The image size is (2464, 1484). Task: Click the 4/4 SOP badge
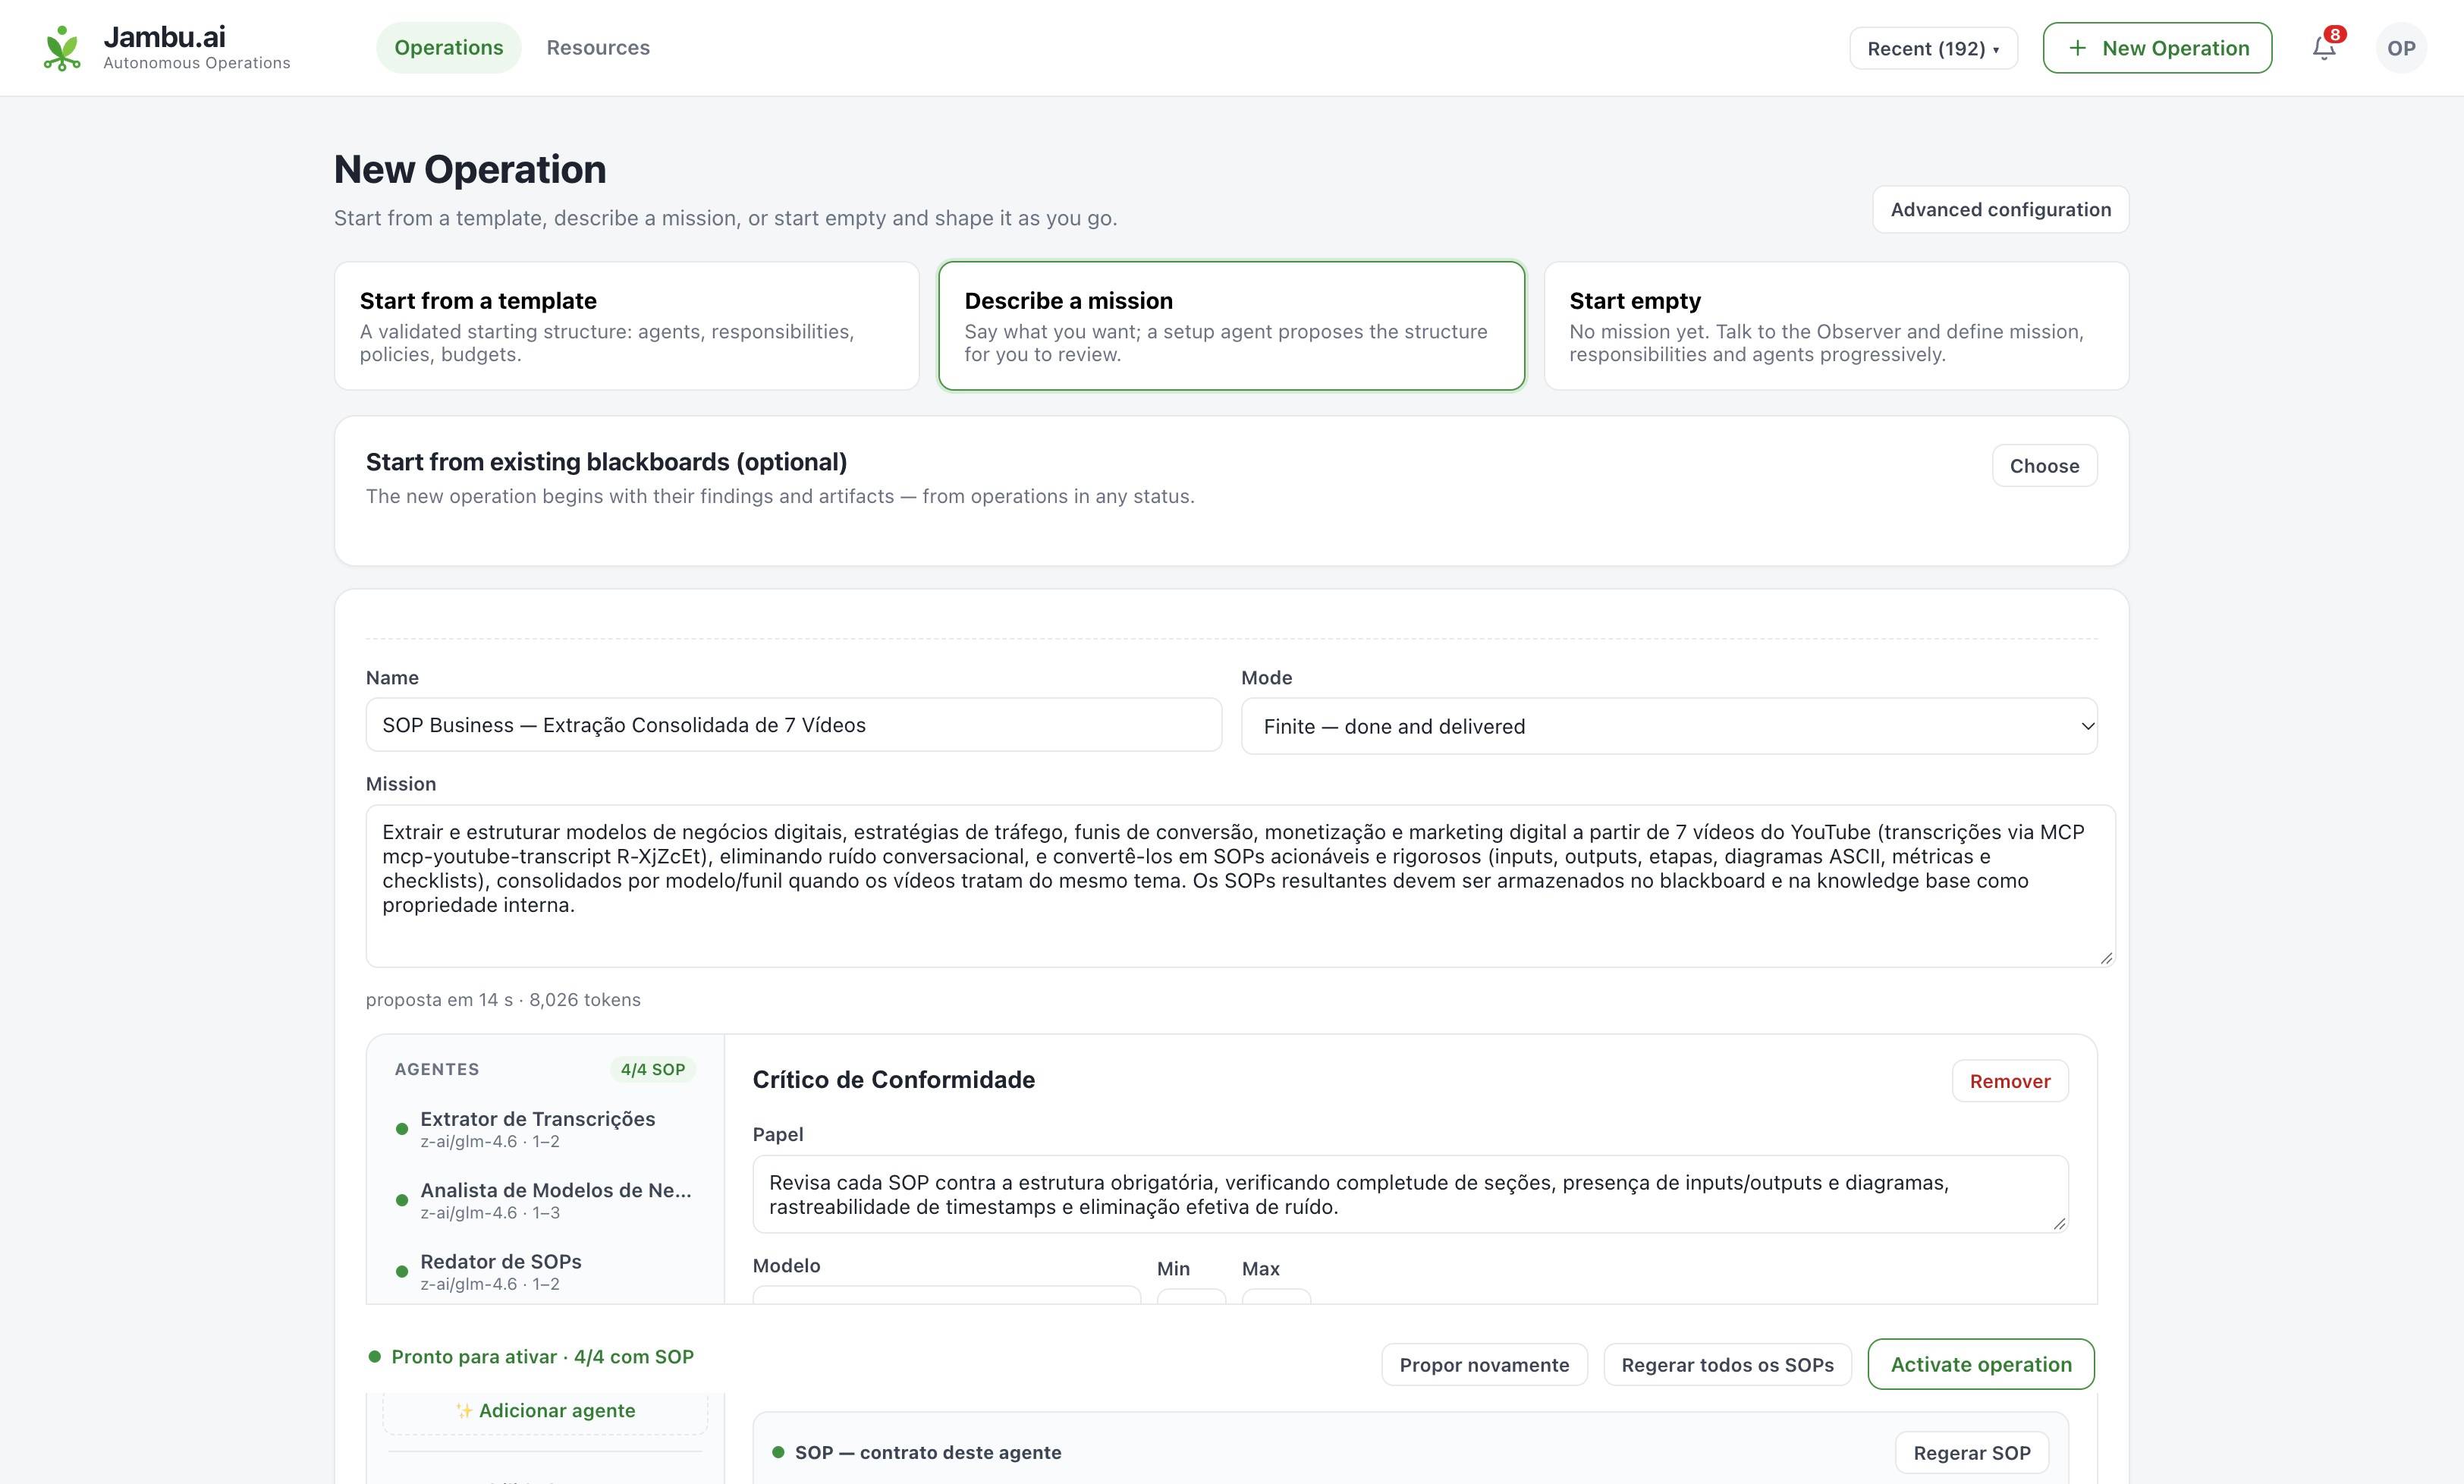652,1069
